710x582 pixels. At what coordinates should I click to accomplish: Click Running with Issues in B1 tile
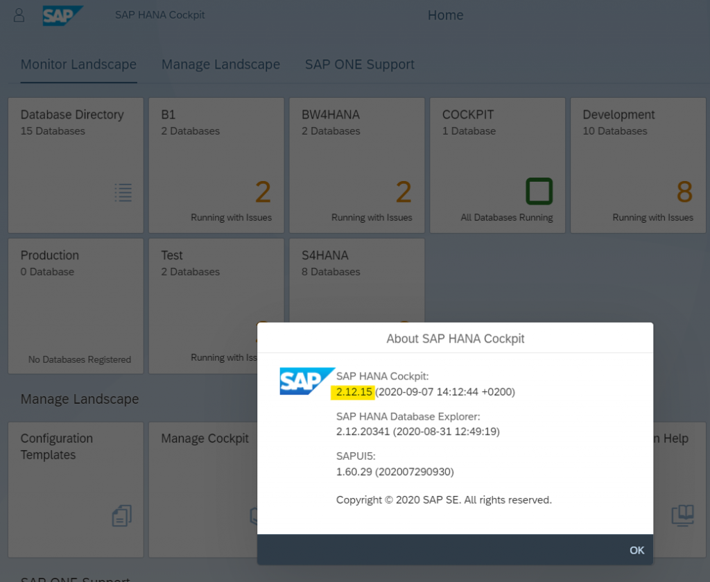(232, 217)
